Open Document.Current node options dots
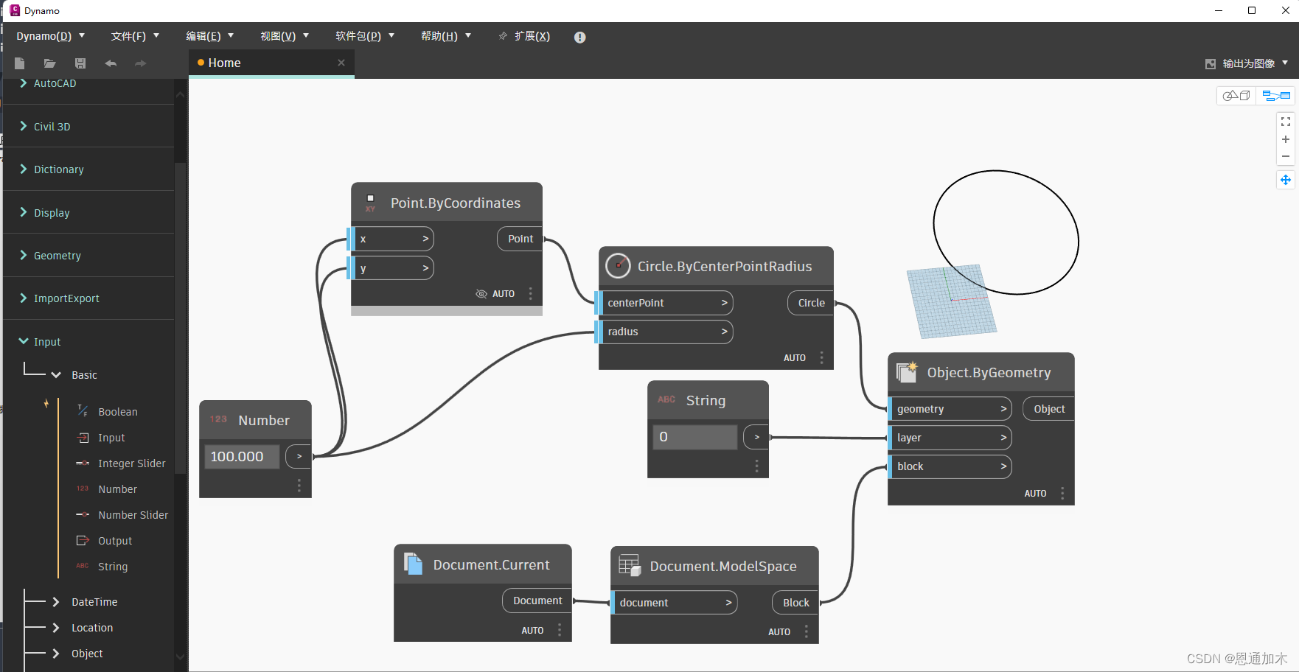 (560, 630)
